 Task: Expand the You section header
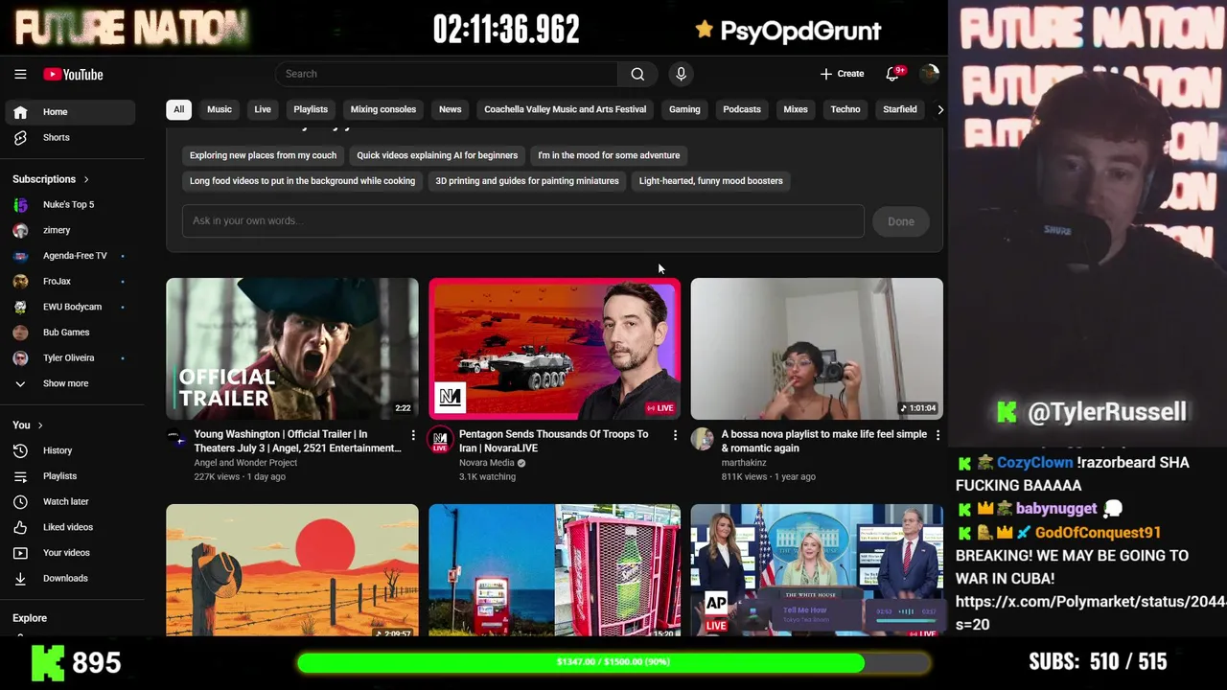click(28, 425)
